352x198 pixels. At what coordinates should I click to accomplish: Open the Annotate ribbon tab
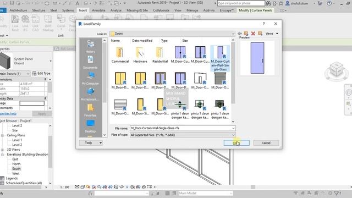click(x=98, y=10)
